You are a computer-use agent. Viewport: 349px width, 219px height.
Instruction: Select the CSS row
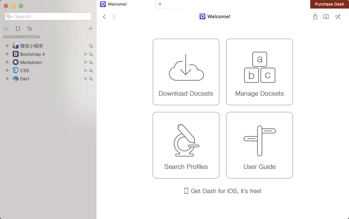48,70
